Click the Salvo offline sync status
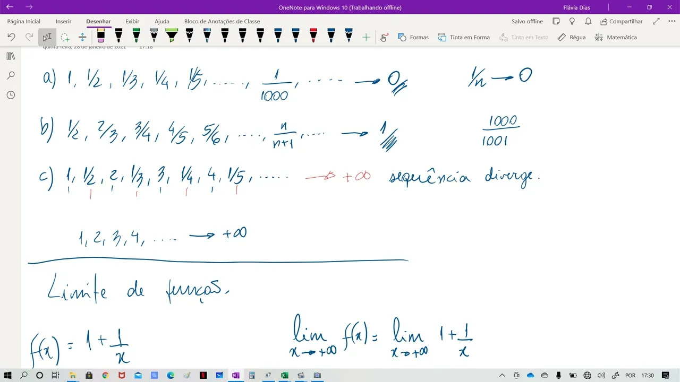Viewport: 680px width, 382px height. 527,21
